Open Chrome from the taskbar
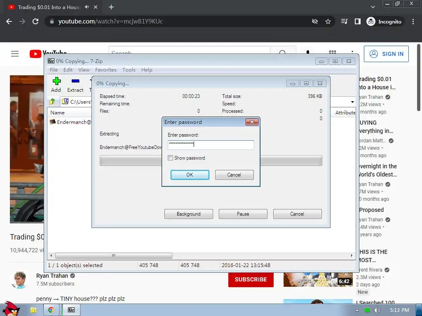The height and width of the screenshot is (316, 422). pos(51,310)
